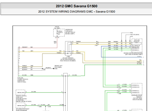Viewport: 152px width, 111px height.
Task: Click the resistor zigzag symbol in the ECM box
Action: (x=136, y=42)
